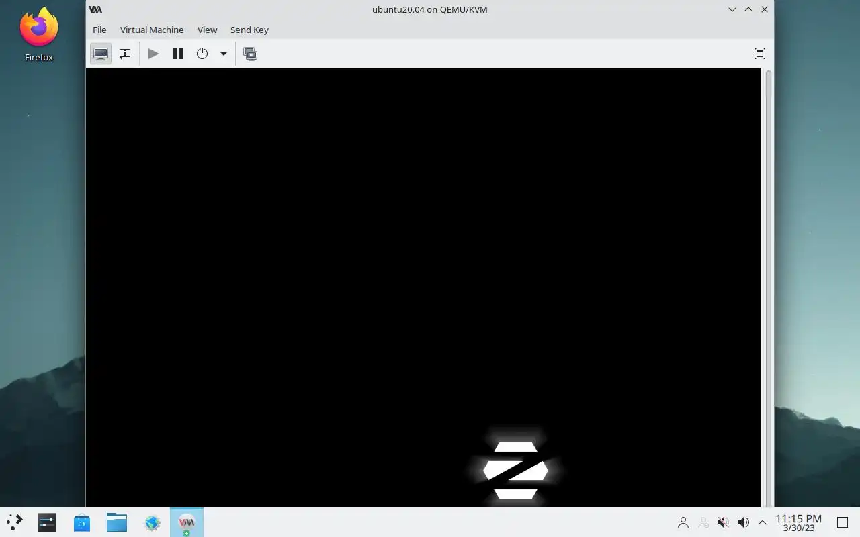Shut down the virtual machine
The height and width of the screenshot is (537, 860).
pyautogui.click(x=202, y=54)
